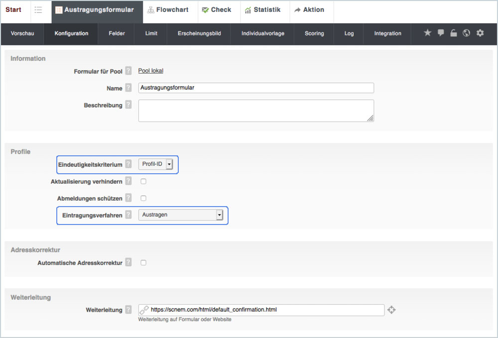Open the settings gear icon
This screenshot has width=498, height=338.
pyautogui.click(x=480, y=33)
